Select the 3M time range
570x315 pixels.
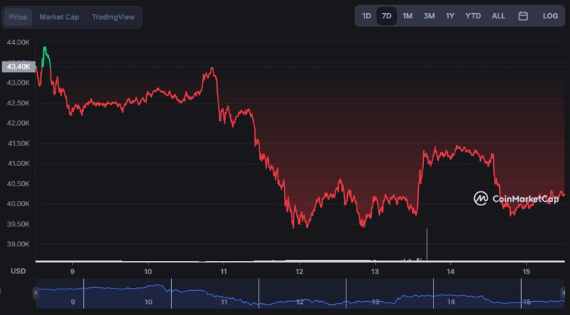[429, 16]
